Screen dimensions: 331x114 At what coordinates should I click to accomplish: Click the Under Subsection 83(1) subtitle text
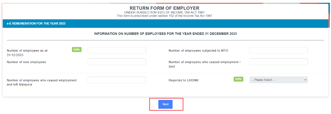click(164, 13)
